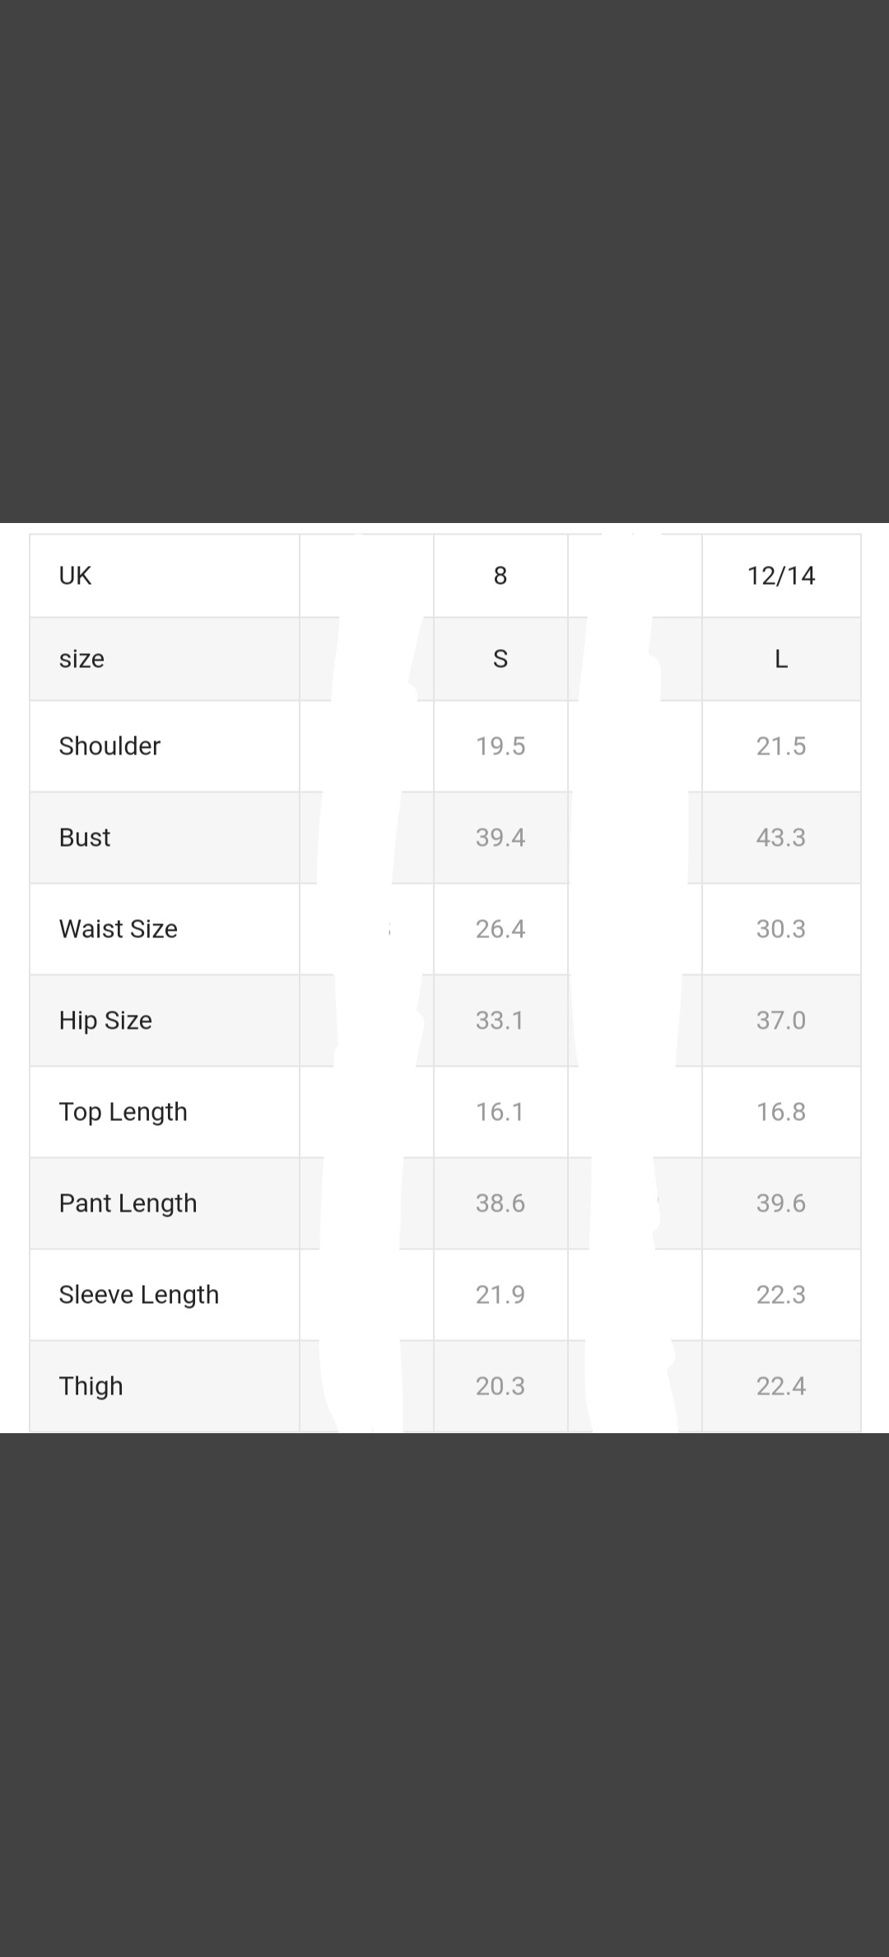Tap the Waist Size label
Image resolution: width=889 pixels, height=1957 pixels.
(x=119, y=929)
